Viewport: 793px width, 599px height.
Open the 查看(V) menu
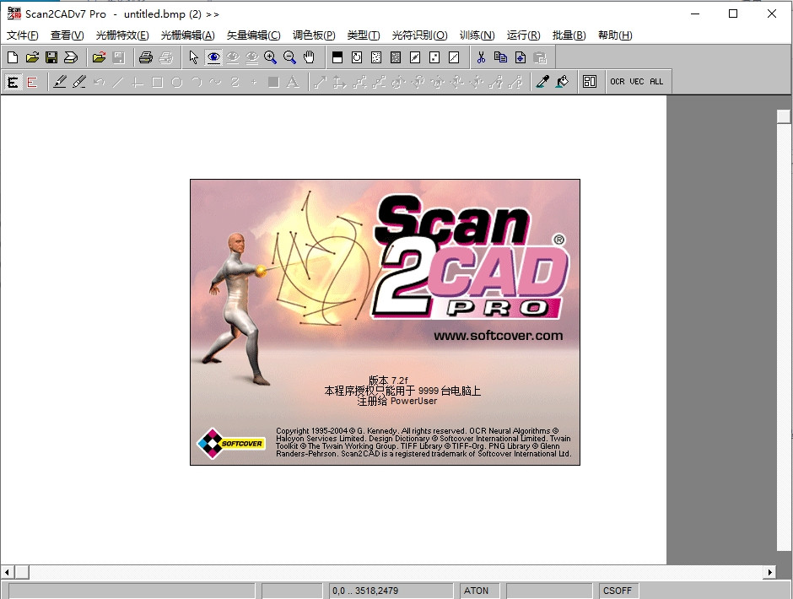(x=67, y=35)
